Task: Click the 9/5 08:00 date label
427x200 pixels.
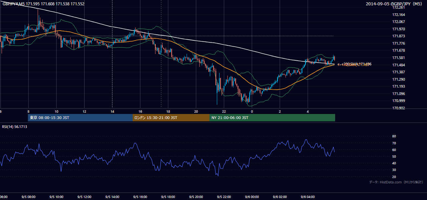Action: (x=28, y=197)
